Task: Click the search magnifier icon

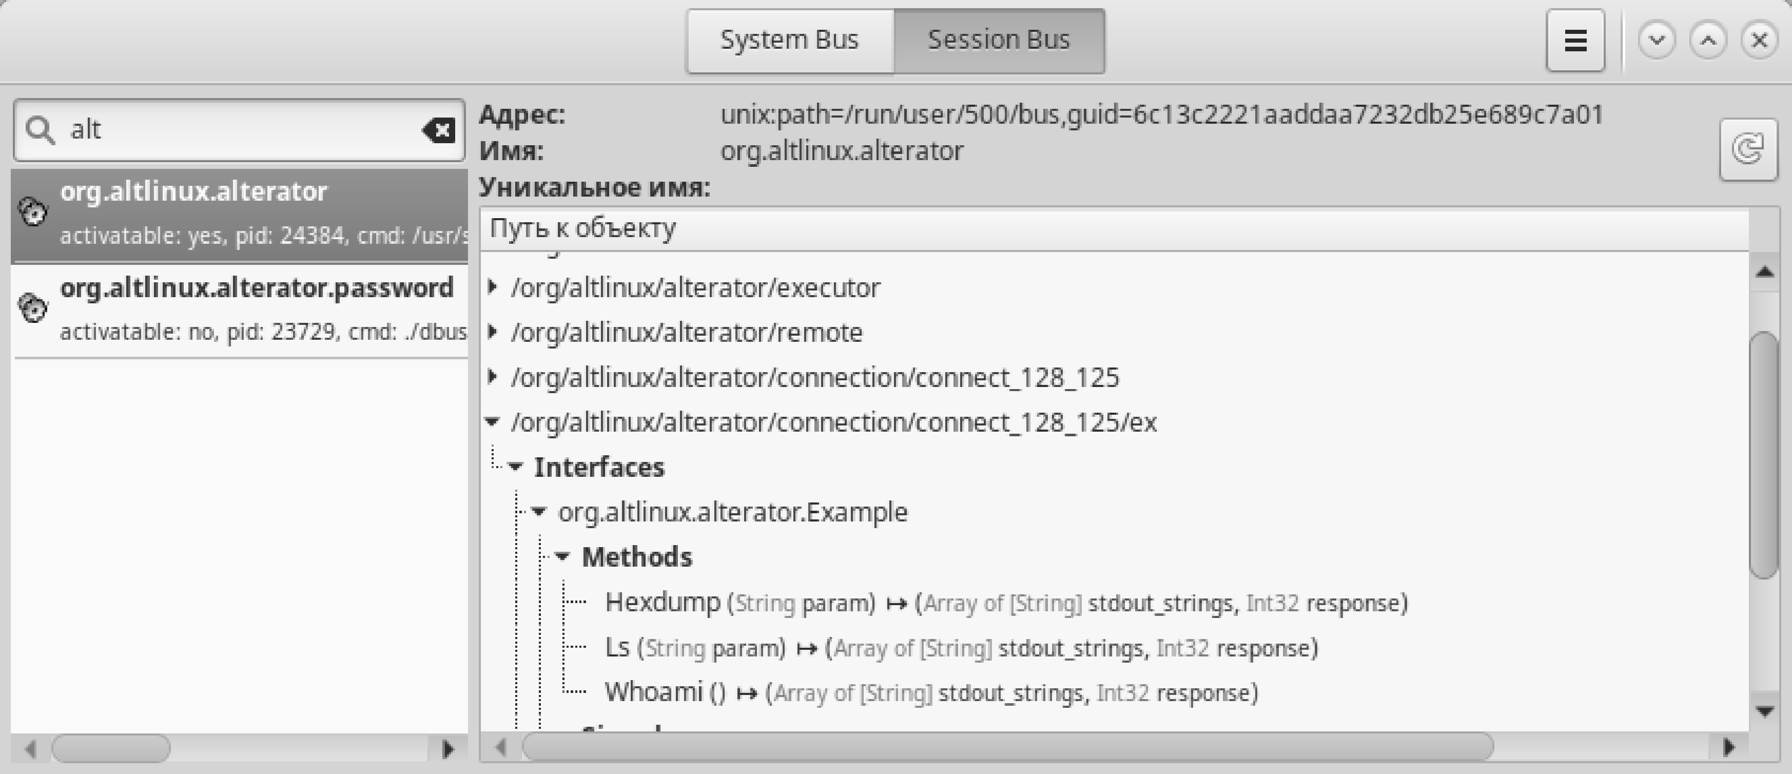Action: (x=40, y=130)
